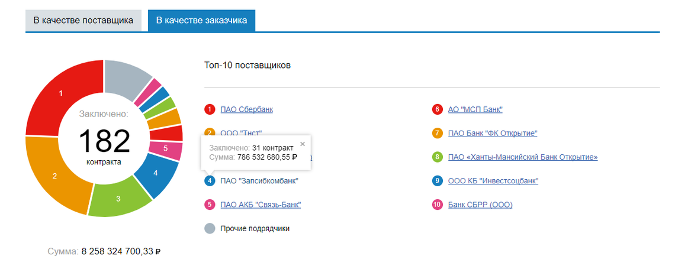This screenshot has width=675, height=269.
Task: Close the contract tooltip popup
Action: click(x=302, y=144)
